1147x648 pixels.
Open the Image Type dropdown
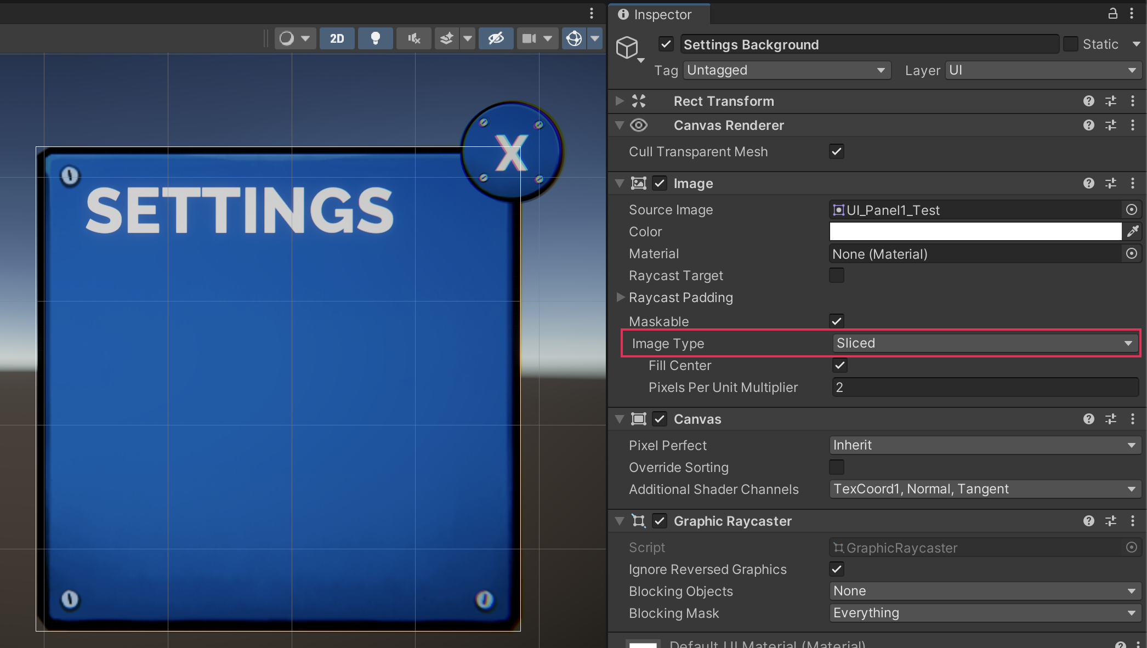(984, 343)
